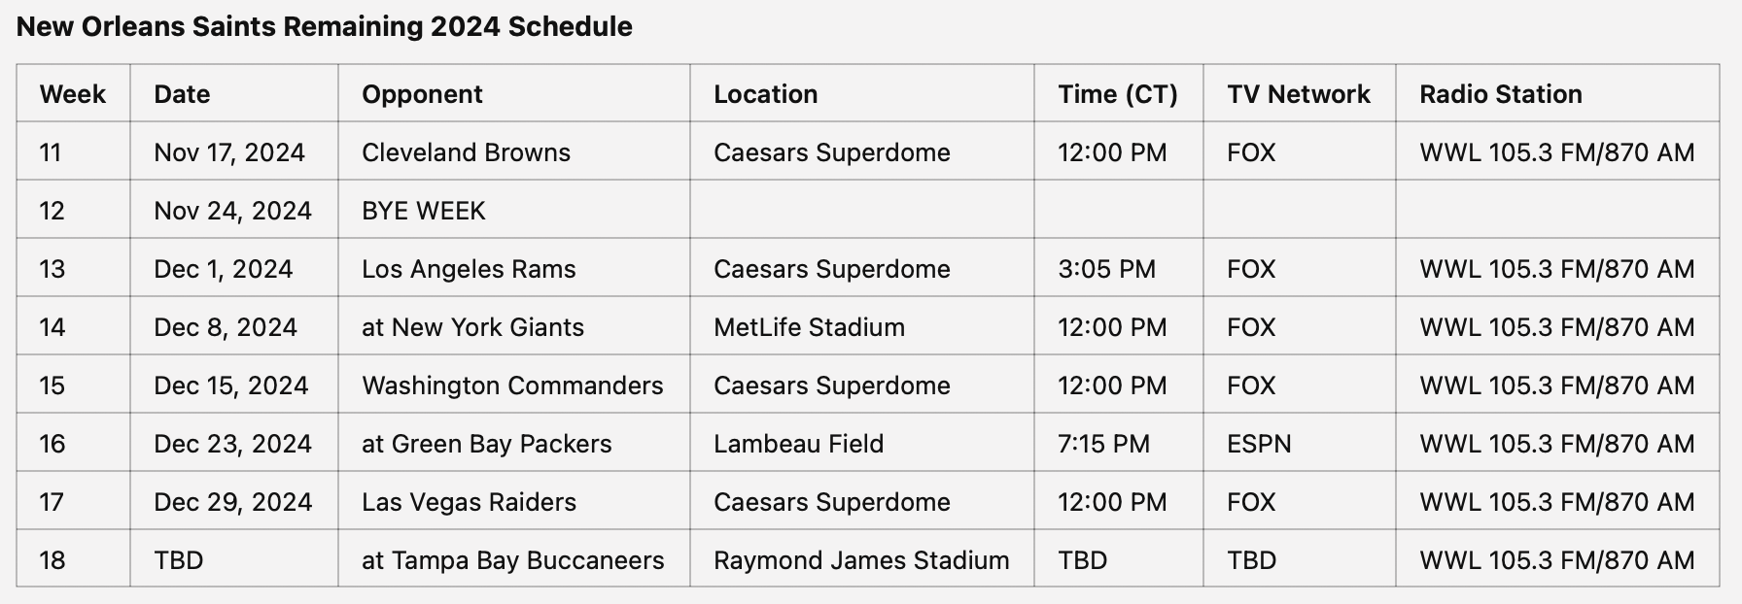Click the New Orleans Saints schedule title
The width and height of the screenshot is (1742, 604).
(325, 26)
